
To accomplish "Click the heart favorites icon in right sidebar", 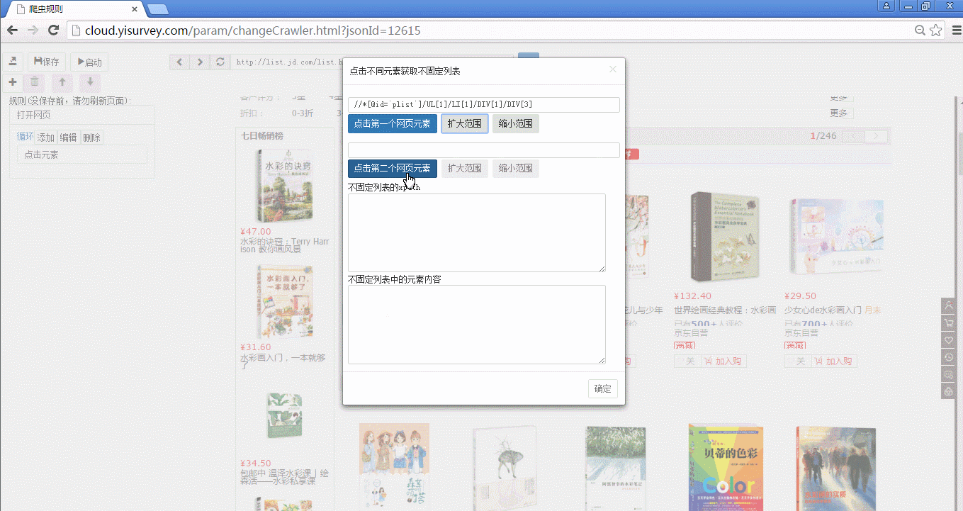I will pos(948,340).
